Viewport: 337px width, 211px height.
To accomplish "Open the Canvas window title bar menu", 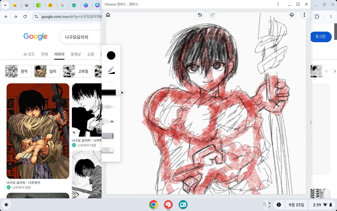I will coord(278,4).
